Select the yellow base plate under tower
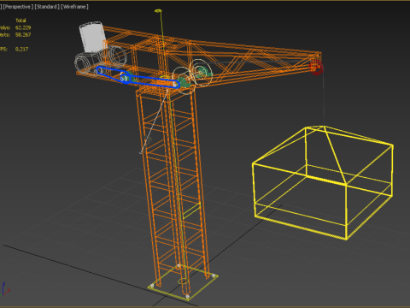Viewport: 410px width, 308px height. coord(183,282)
